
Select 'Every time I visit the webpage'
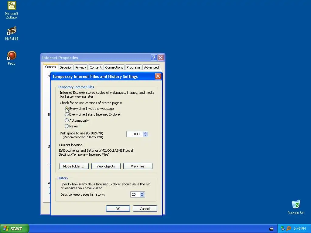[x=89, y=109]
